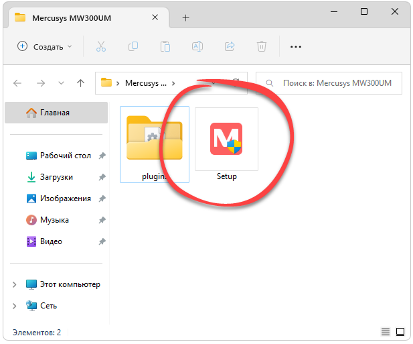Unpin Рабочий стол via its pin icon
This screenshot has height=344, width=413.
[102, 156]
